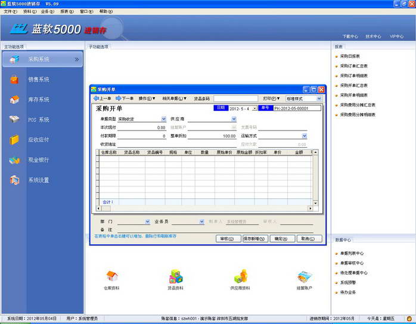
Task: Open 采购订单明细表 report
Action: pyautogui.click(x=353, y=76)
